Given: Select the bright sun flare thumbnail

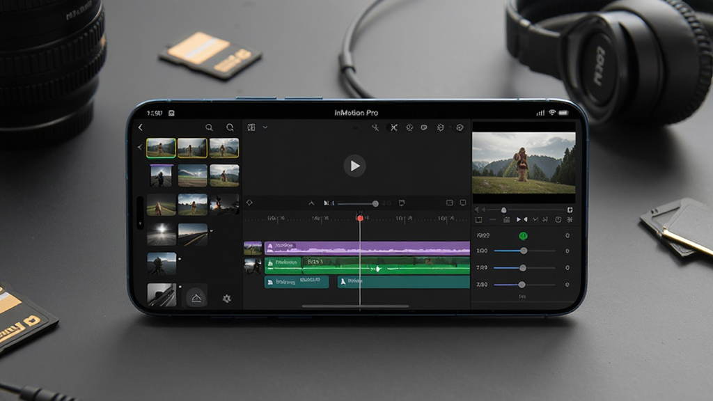Looking at the screenshot, I should [162, 234].
